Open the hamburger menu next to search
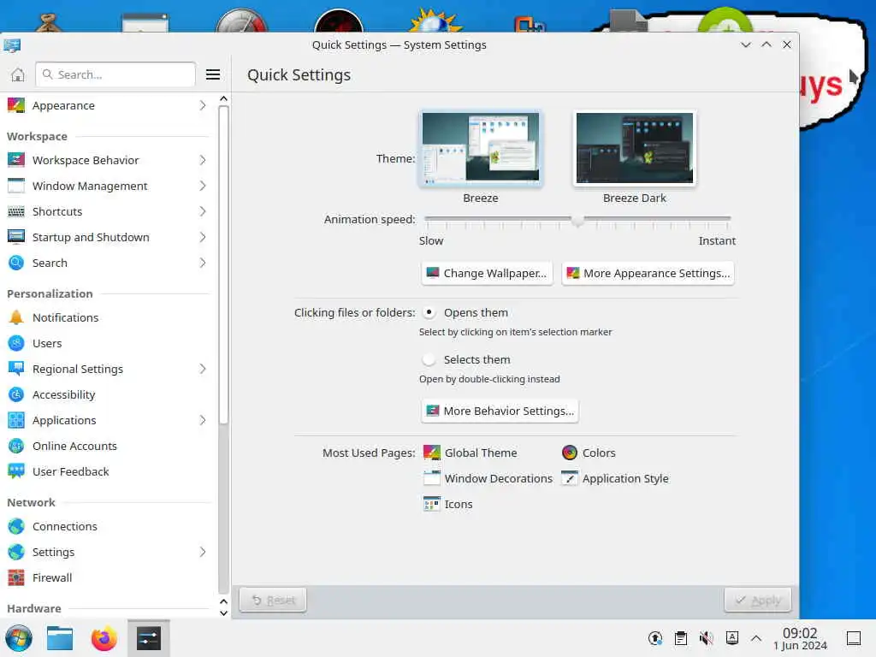This screenshot has height=657, width=876. point(213,74)
